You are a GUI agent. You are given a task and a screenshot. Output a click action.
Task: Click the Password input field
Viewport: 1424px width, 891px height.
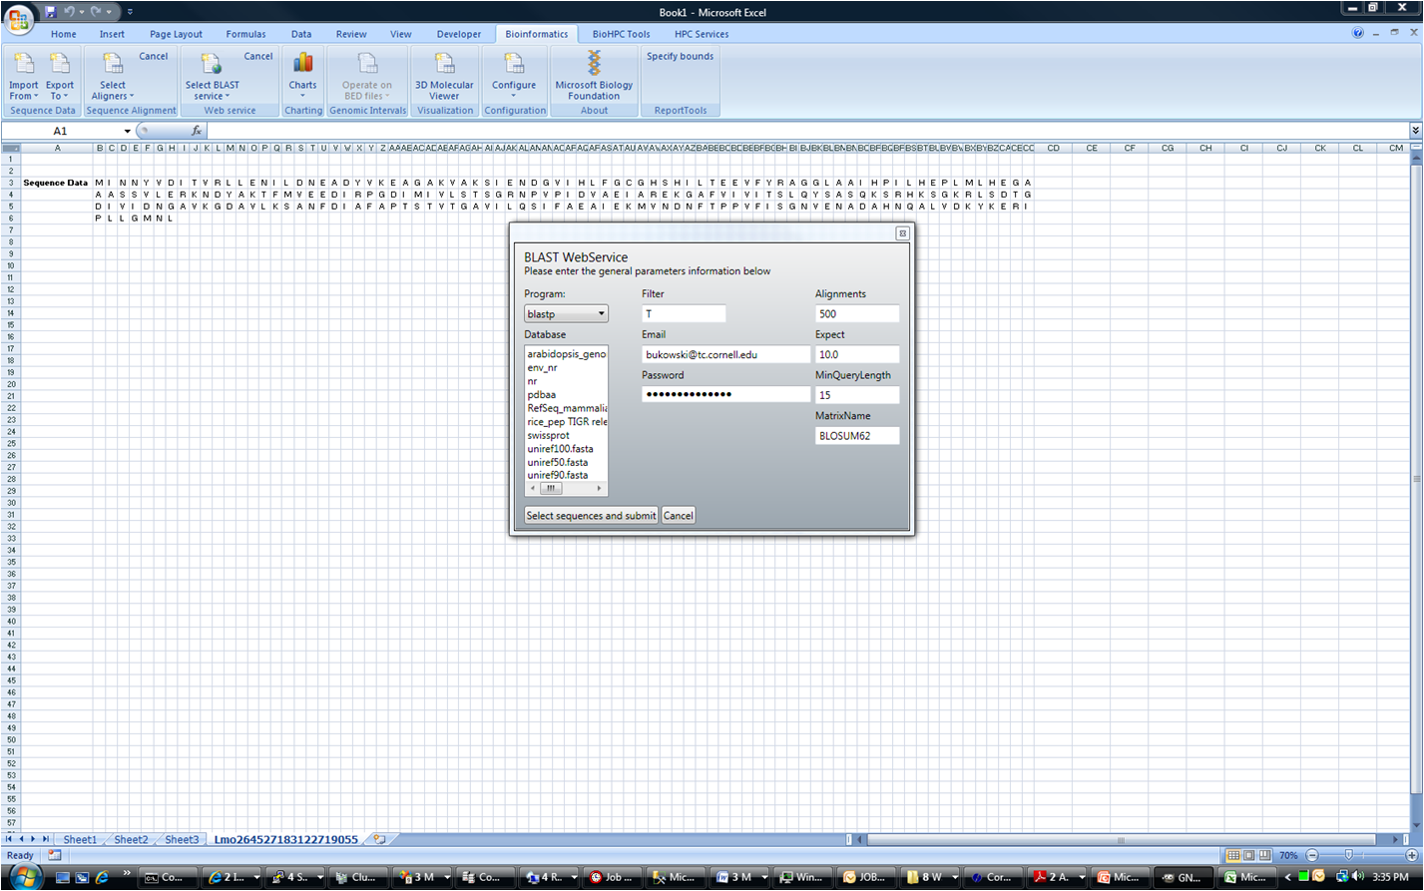[726, 394]
